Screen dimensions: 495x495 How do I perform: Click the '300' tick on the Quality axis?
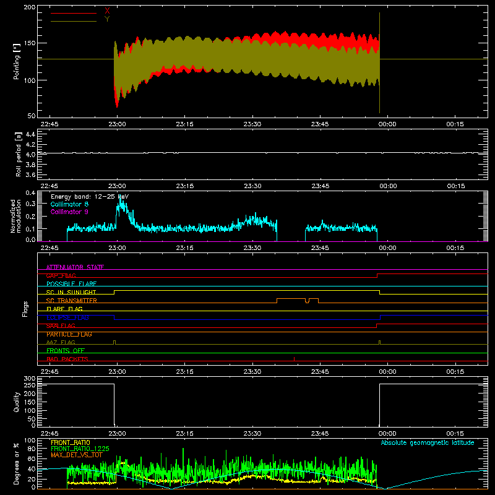(30, 379)
